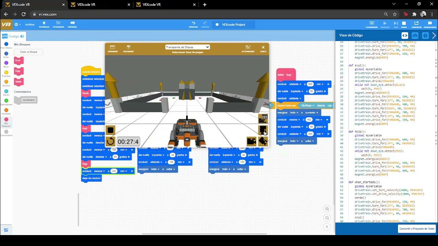
Task: Edit the 200 value in highlighted conducir block
Action: (114, 171)
